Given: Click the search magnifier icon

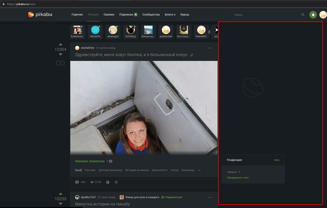Looking at the screenshot, I should point(303,14).
